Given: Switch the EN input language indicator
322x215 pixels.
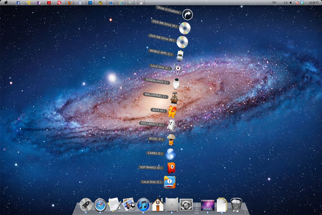Looking at the screenshot, I should 274,3.
